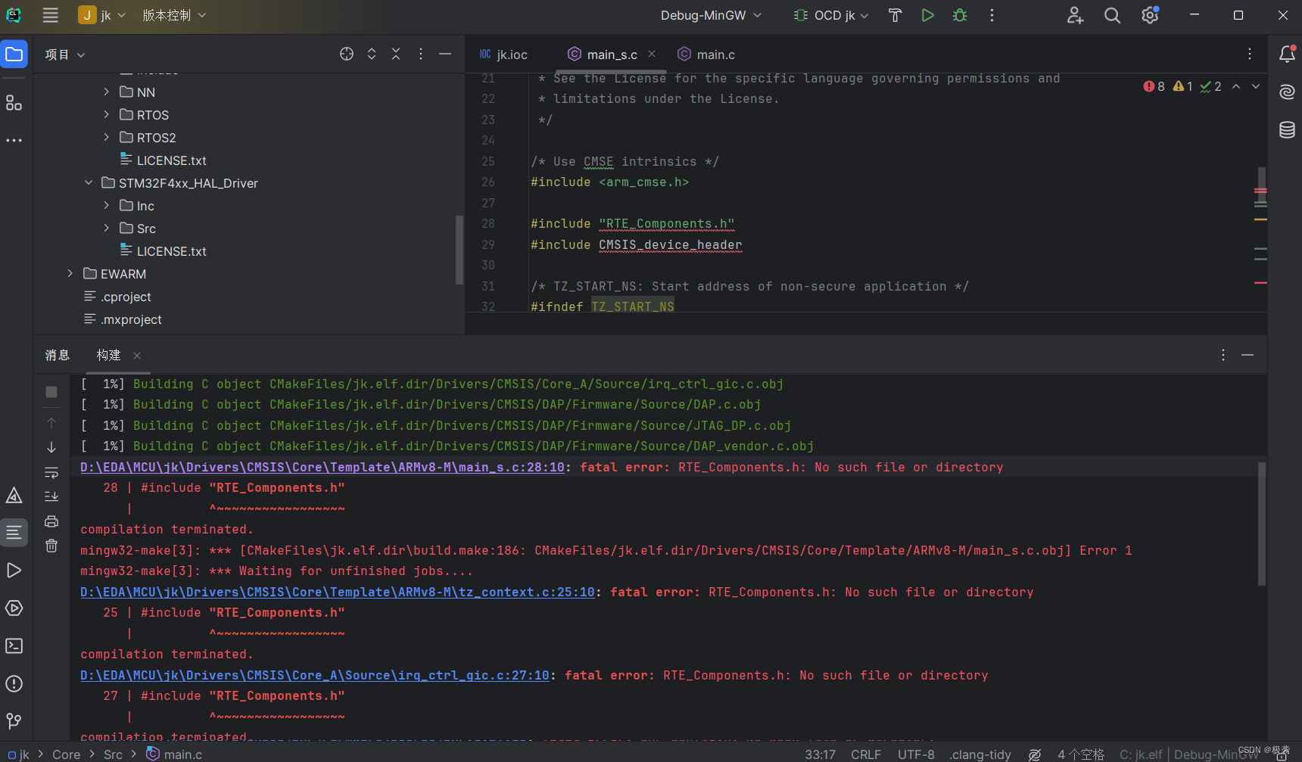
Task: Open tz_context.c:25:10 error link
Action: pos(338,592)
